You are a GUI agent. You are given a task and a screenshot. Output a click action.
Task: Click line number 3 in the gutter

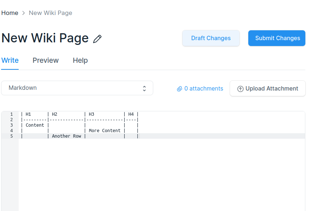(x=12, y=125)
